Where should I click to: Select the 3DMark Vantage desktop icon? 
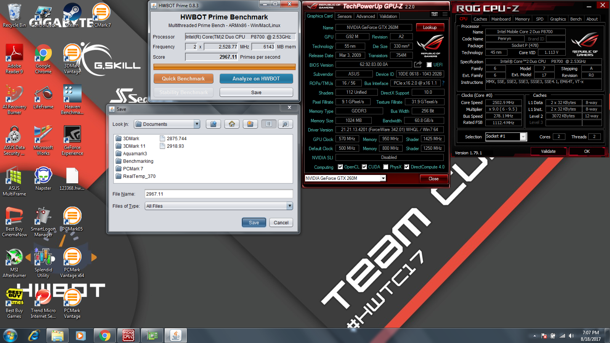[72, 58]
